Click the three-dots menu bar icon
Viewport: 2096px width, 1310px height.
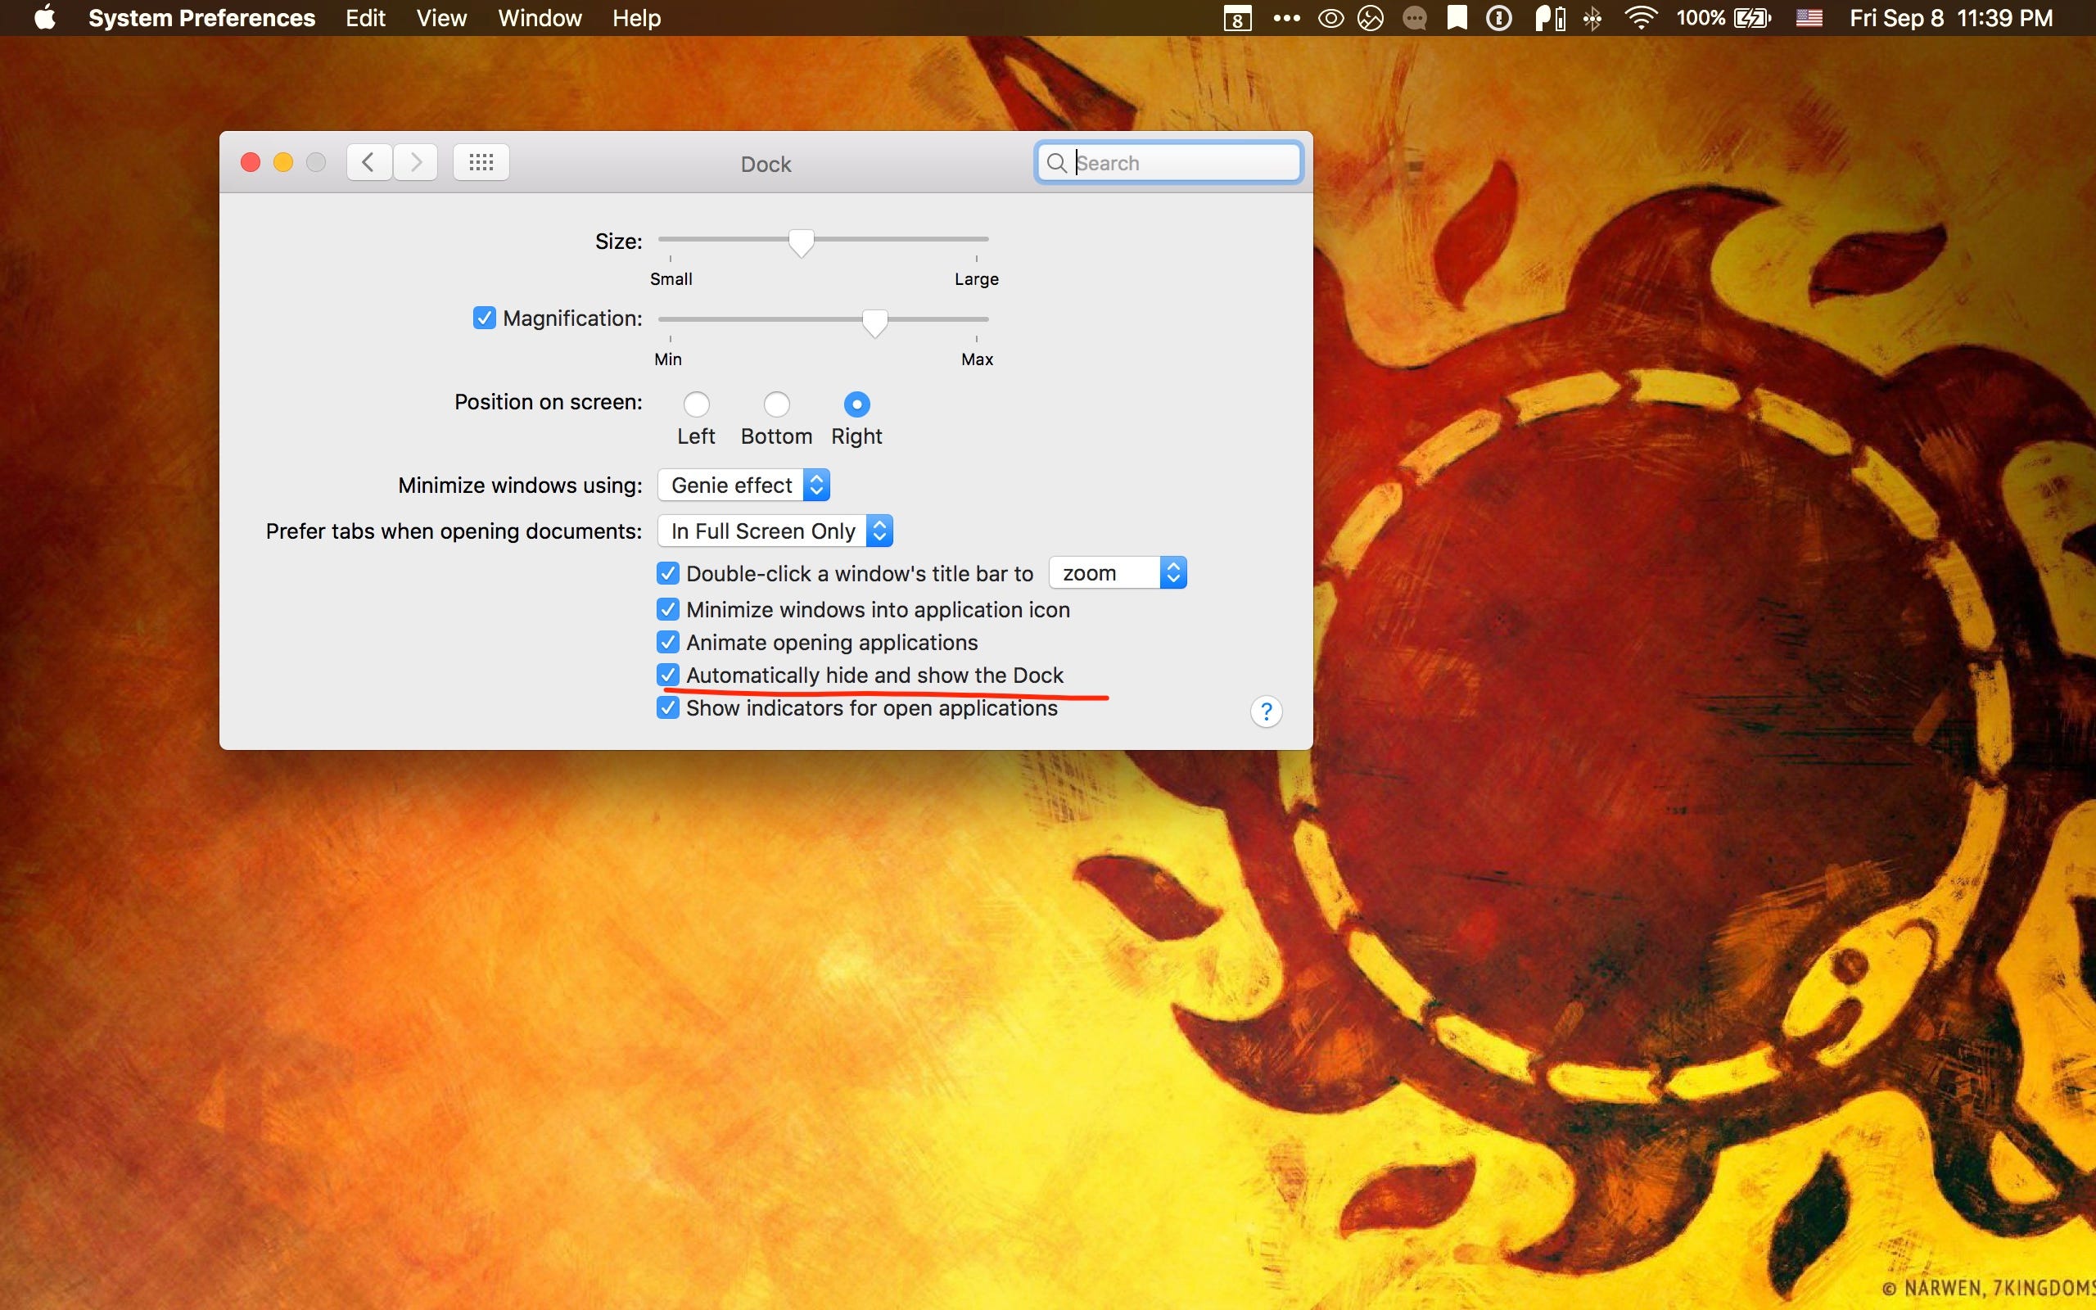(1287, 17)
